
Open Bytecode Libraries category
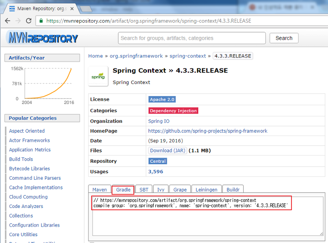(x=30, y=169)
